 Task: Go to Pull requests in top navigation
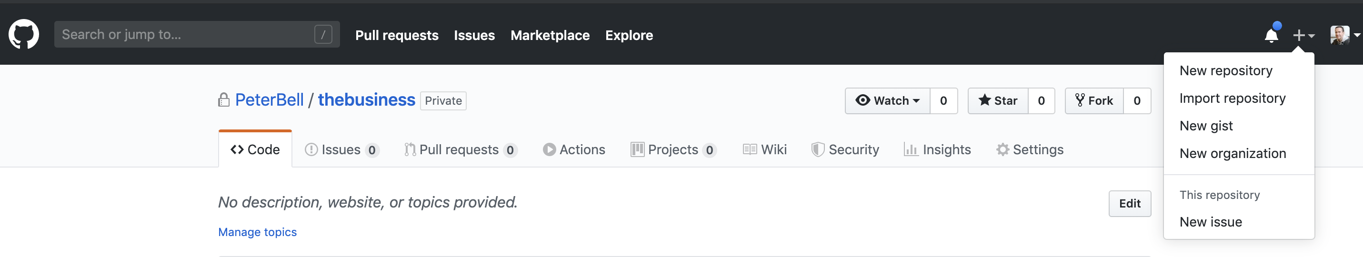pyautogui.click(x=397, y=35)
